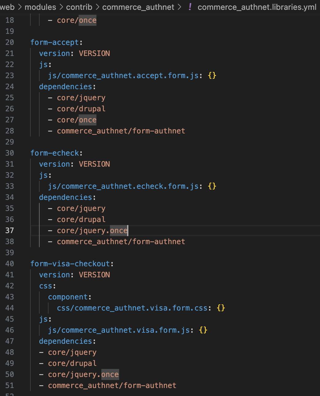
Task: Click the js/commerce_authnet.echeck.form.js path
Action: pos(123,186)
